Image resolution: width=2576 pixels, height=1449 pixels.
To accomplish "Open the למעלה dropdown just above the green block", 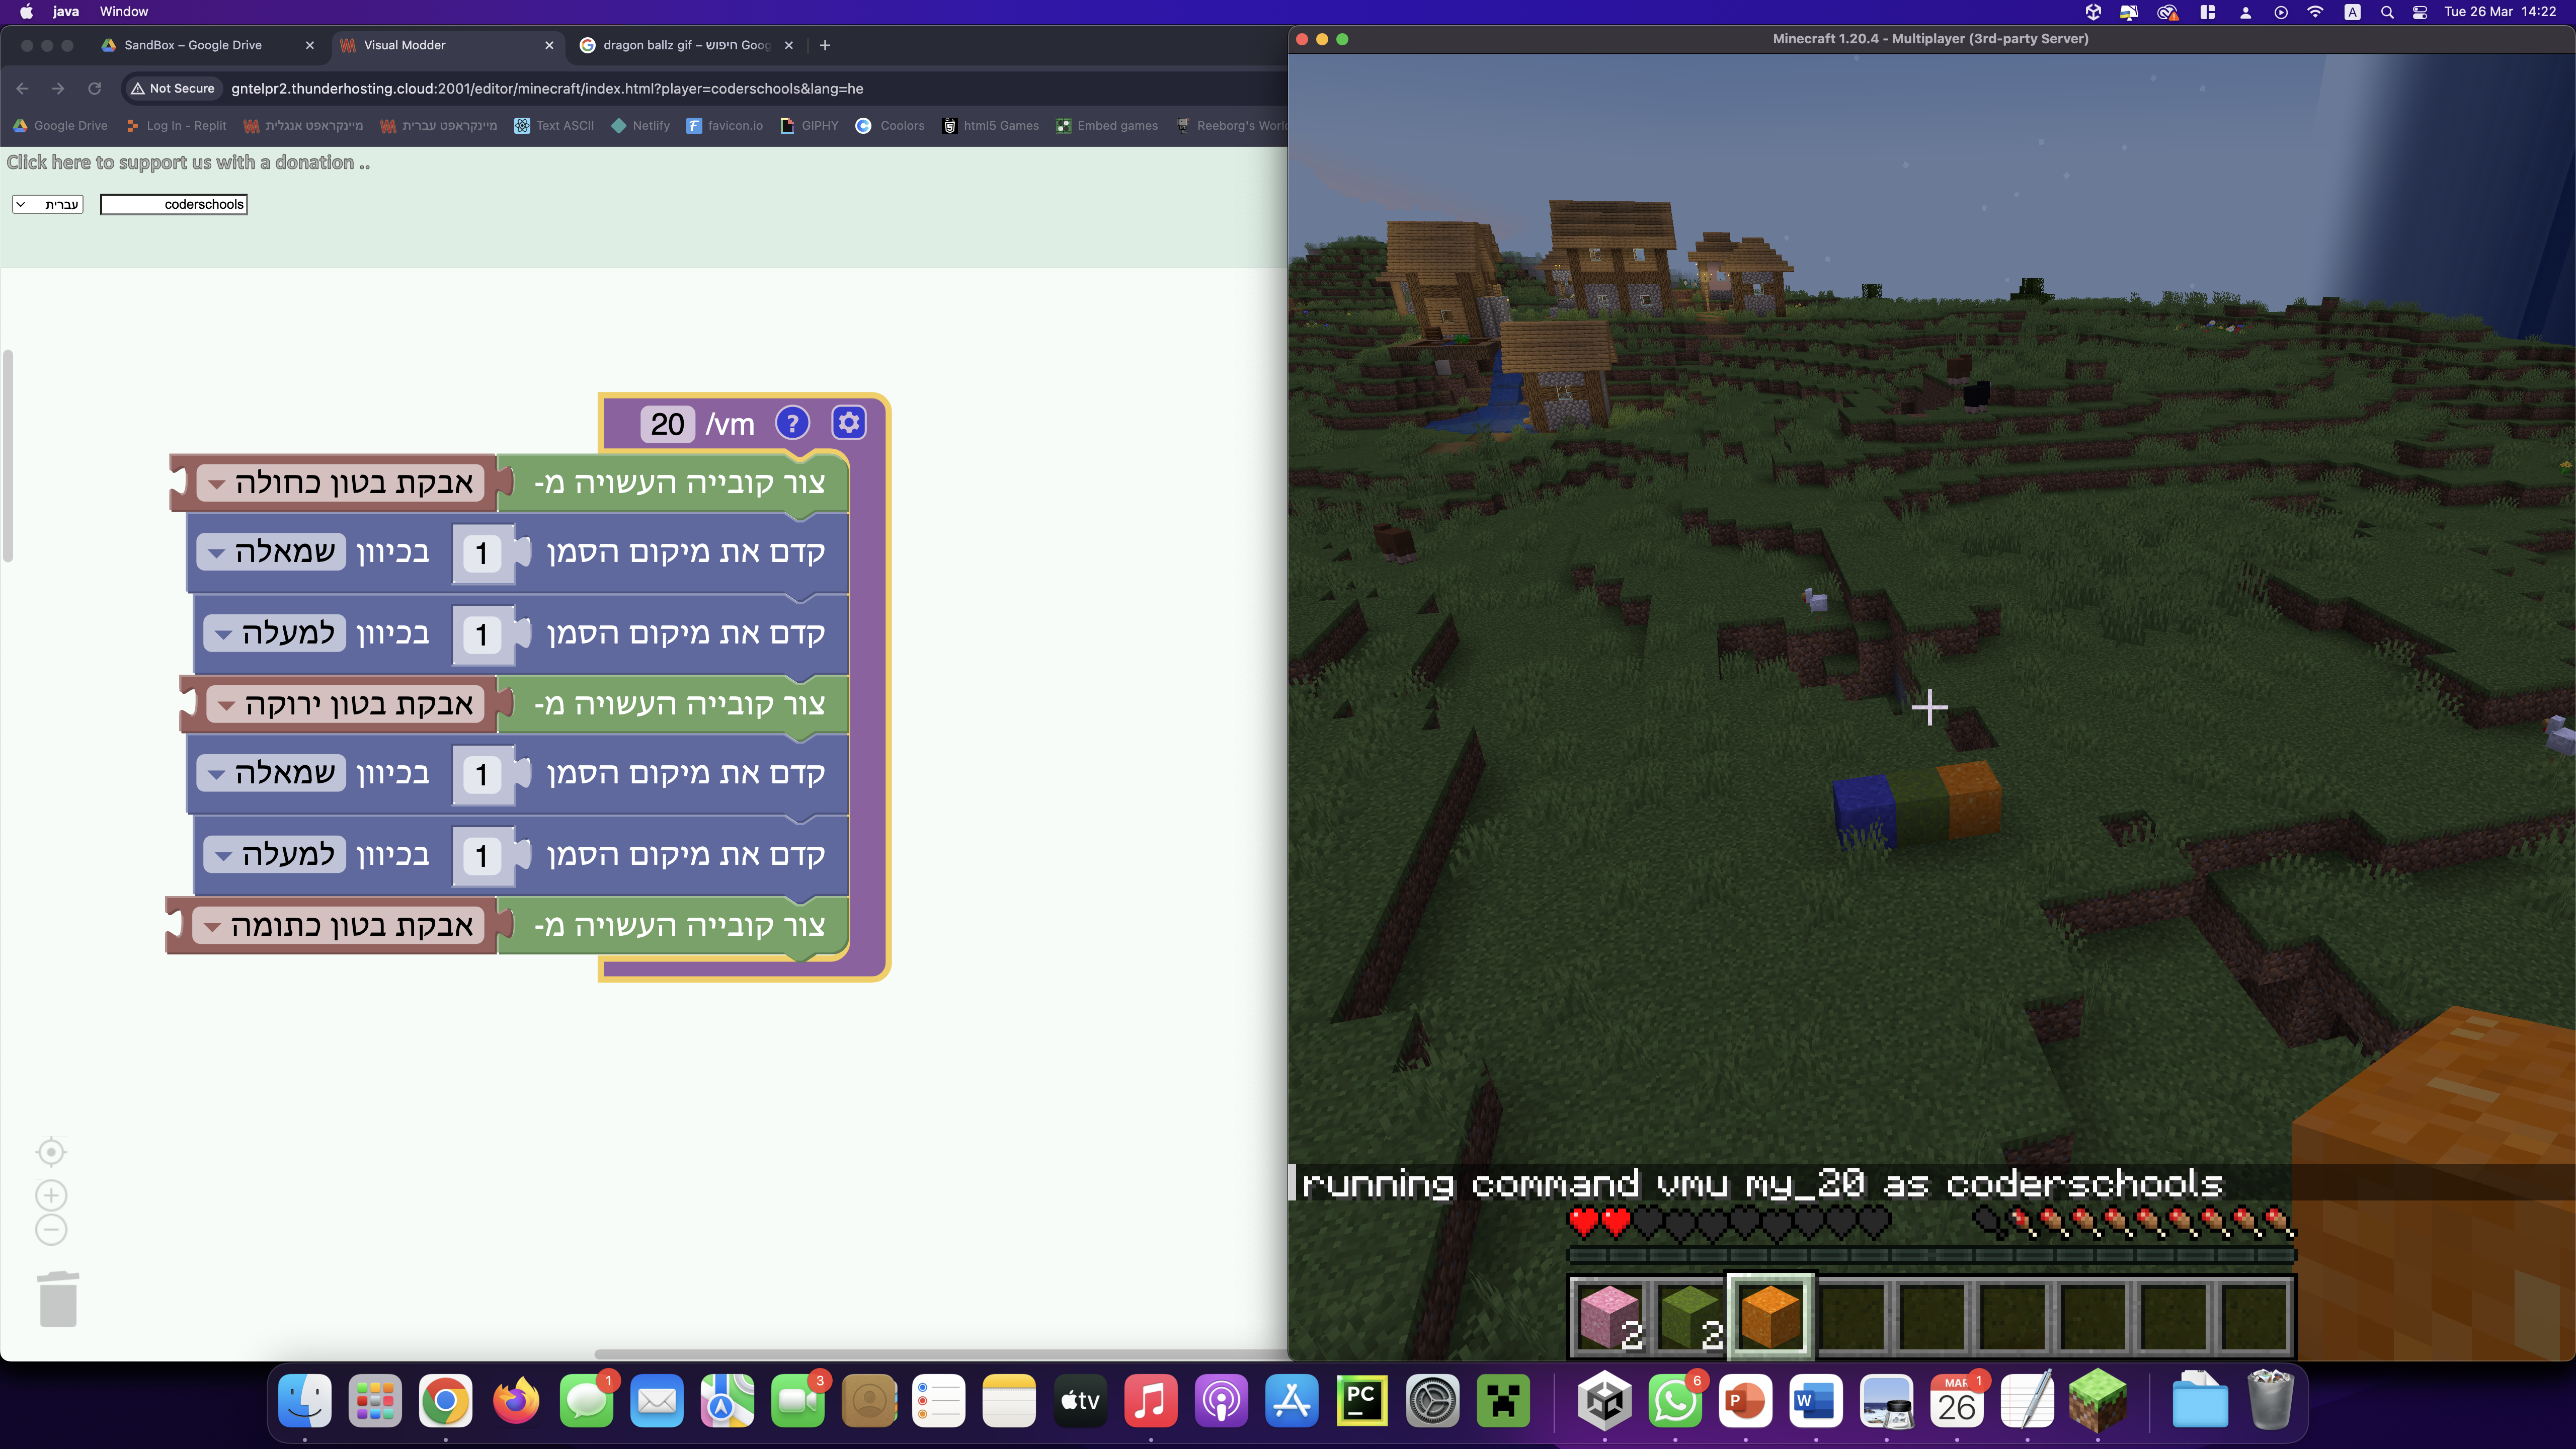I will point(275,633).
